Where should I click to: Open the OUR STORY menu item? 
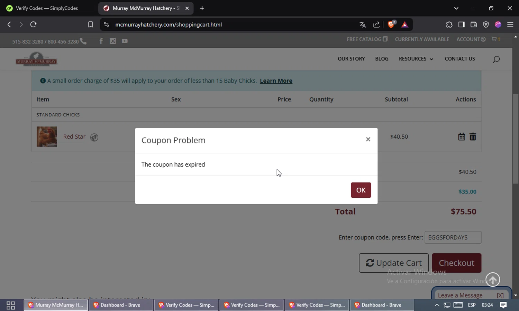pyautogui.click(x=351, y=59)
